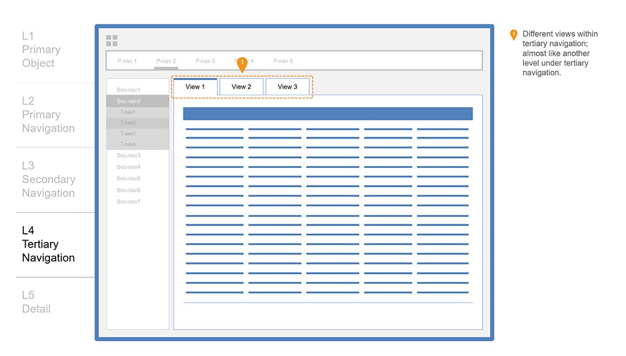Switch to the View 1 tab
The image size is (626, 356).
point(195,87)
